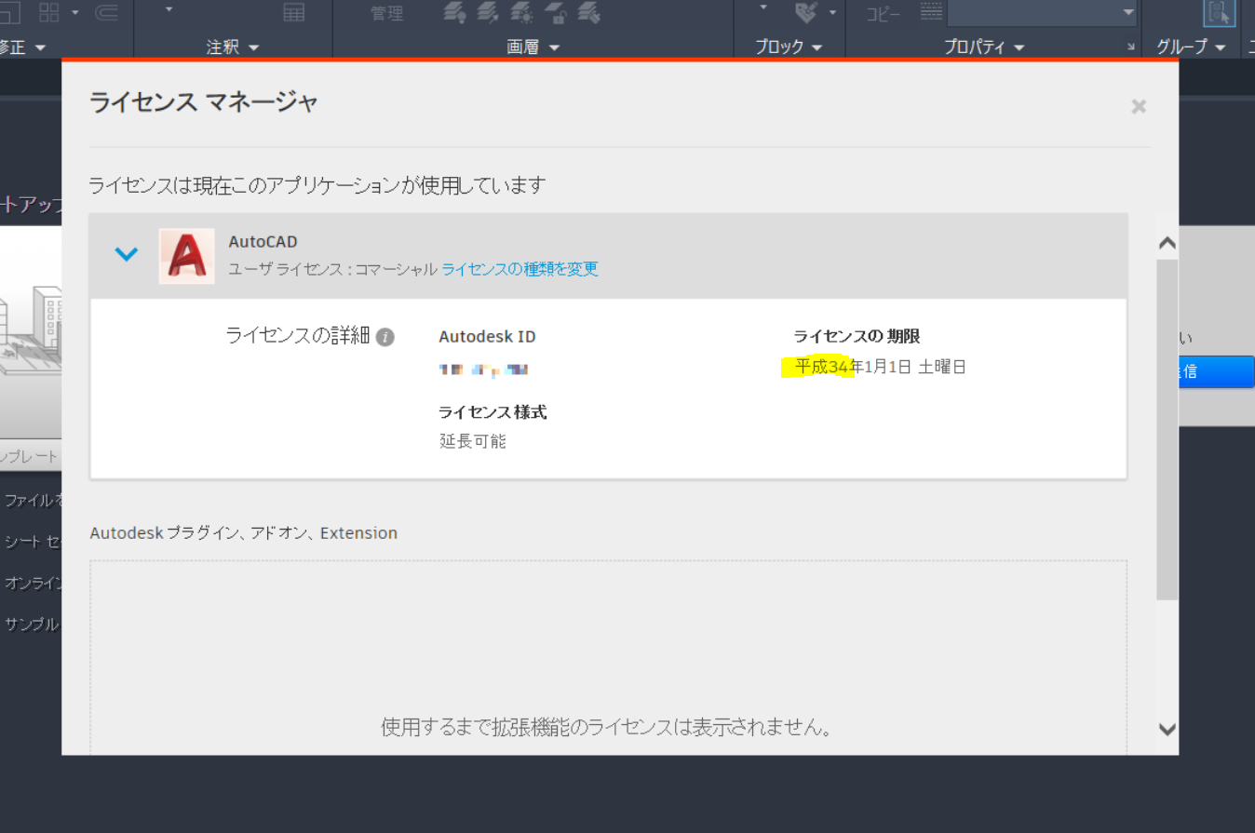Click the offset tool icon in ribbon
Screen dimensions: 1255x833
[106, 12]
